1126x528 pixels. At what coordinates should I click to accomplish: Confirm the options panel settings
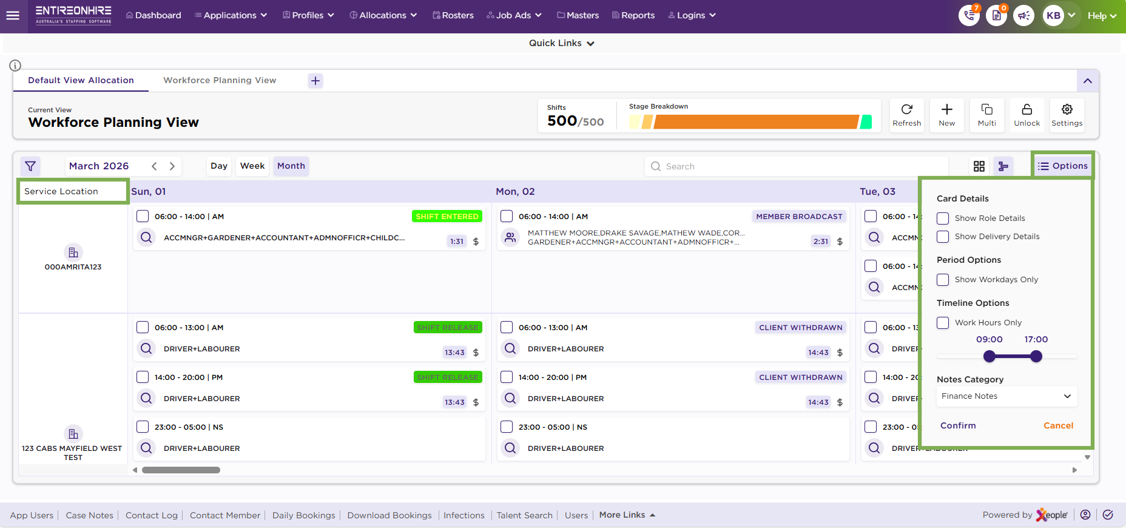[958, 425]
